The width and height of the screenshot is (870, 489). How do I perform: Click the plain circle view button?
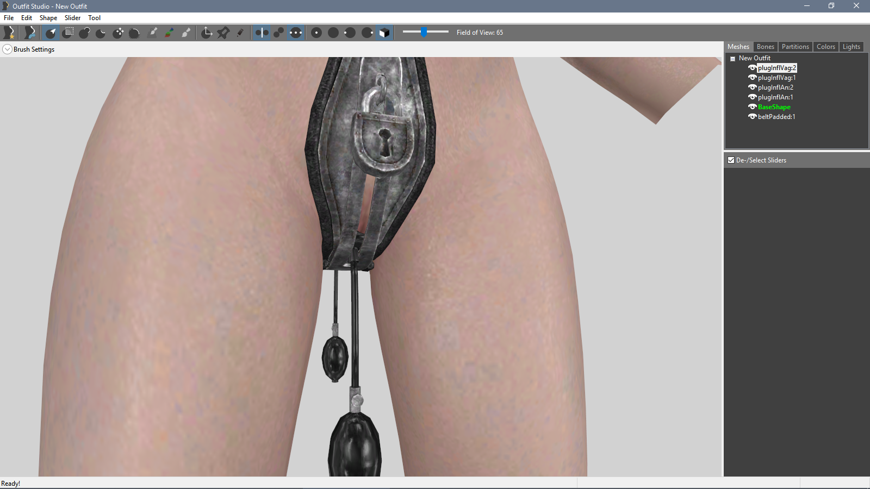(333, 33)
